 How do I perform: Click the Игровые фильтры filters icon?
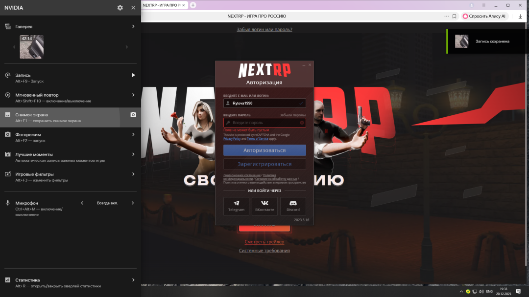[x=7, y=174]
